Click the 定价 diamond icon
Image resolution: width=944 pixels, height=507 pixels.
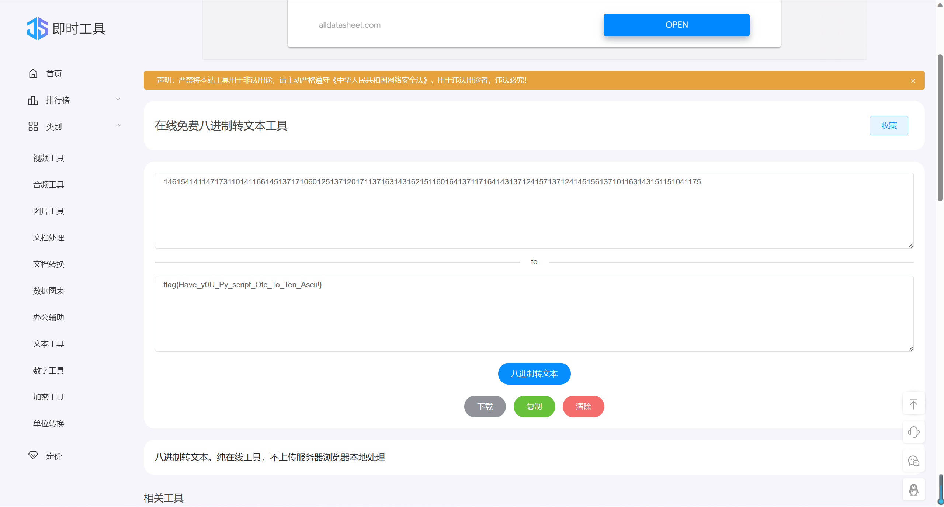coord(33,455)
